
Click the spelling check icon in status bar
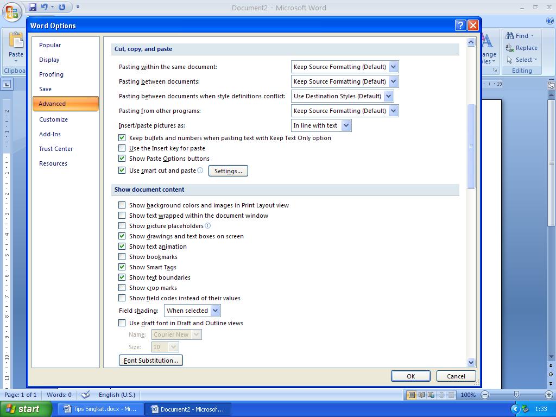(84, 395)
